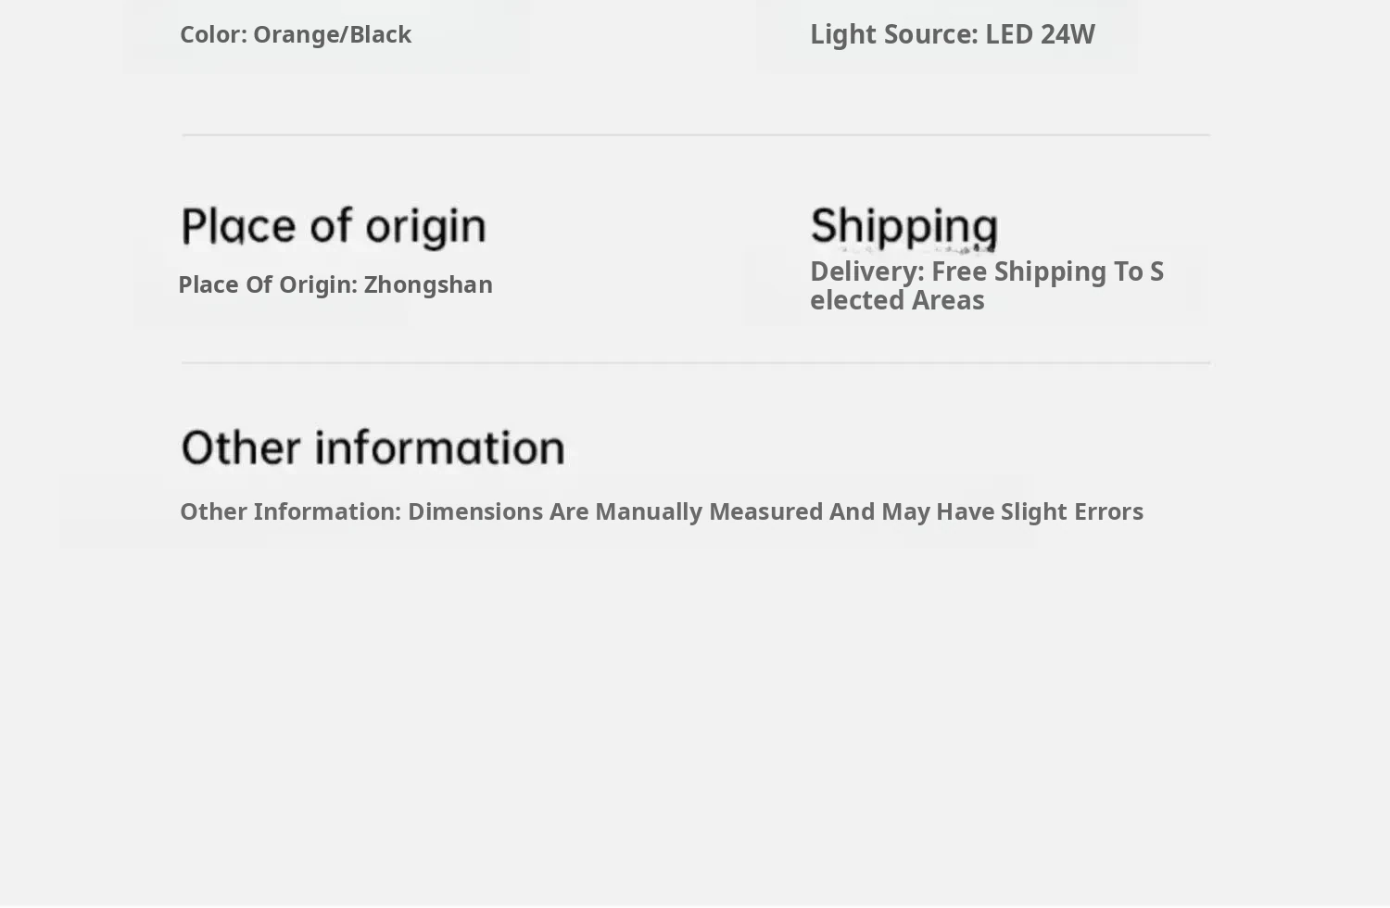Click the wrapped "elected Areas" text
Viewport: 1390px width, 908px height.
(x=896, y=300)
